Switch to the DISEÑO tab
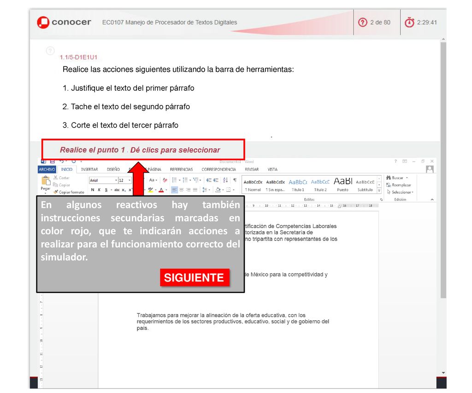 click(x=113, y=170)
